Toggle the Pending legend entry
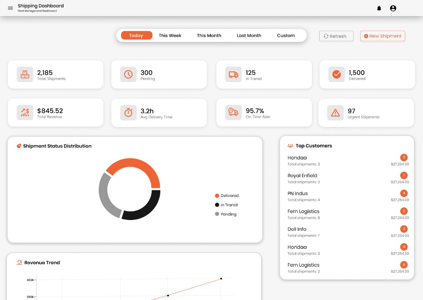 pos(226,214)
